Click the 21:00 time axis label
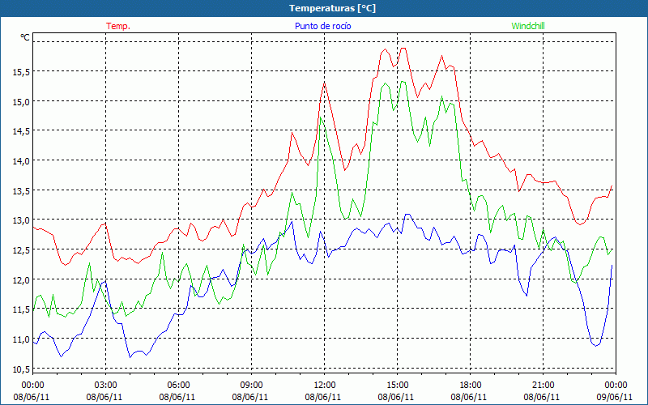Viewport: 648px width, 405px height. pos(543,386)
